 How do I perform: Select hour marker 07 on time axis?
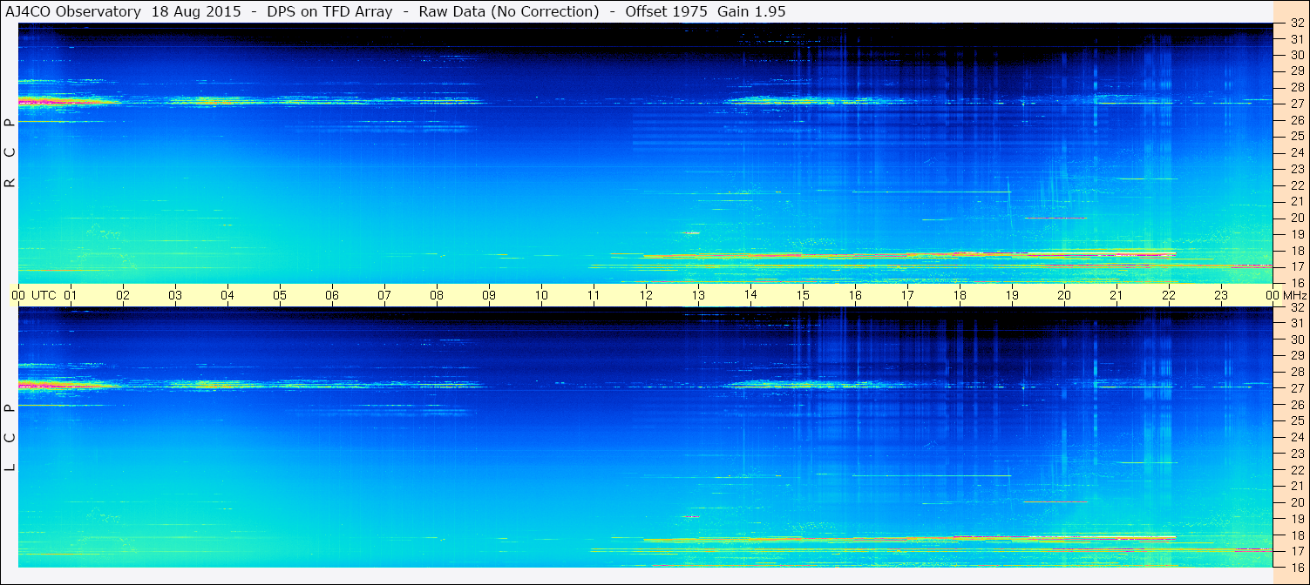click(384, 295)
